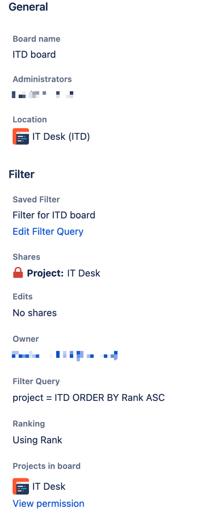Click the Saved Filter label
Image resolution: width=205 pixels, height=527 pixels.
click(36, 199)
